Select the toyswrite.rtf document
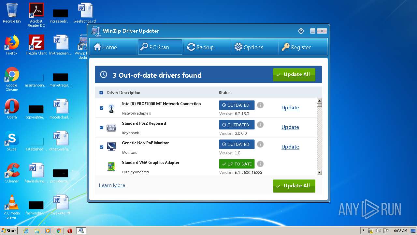 click(61, 205)
